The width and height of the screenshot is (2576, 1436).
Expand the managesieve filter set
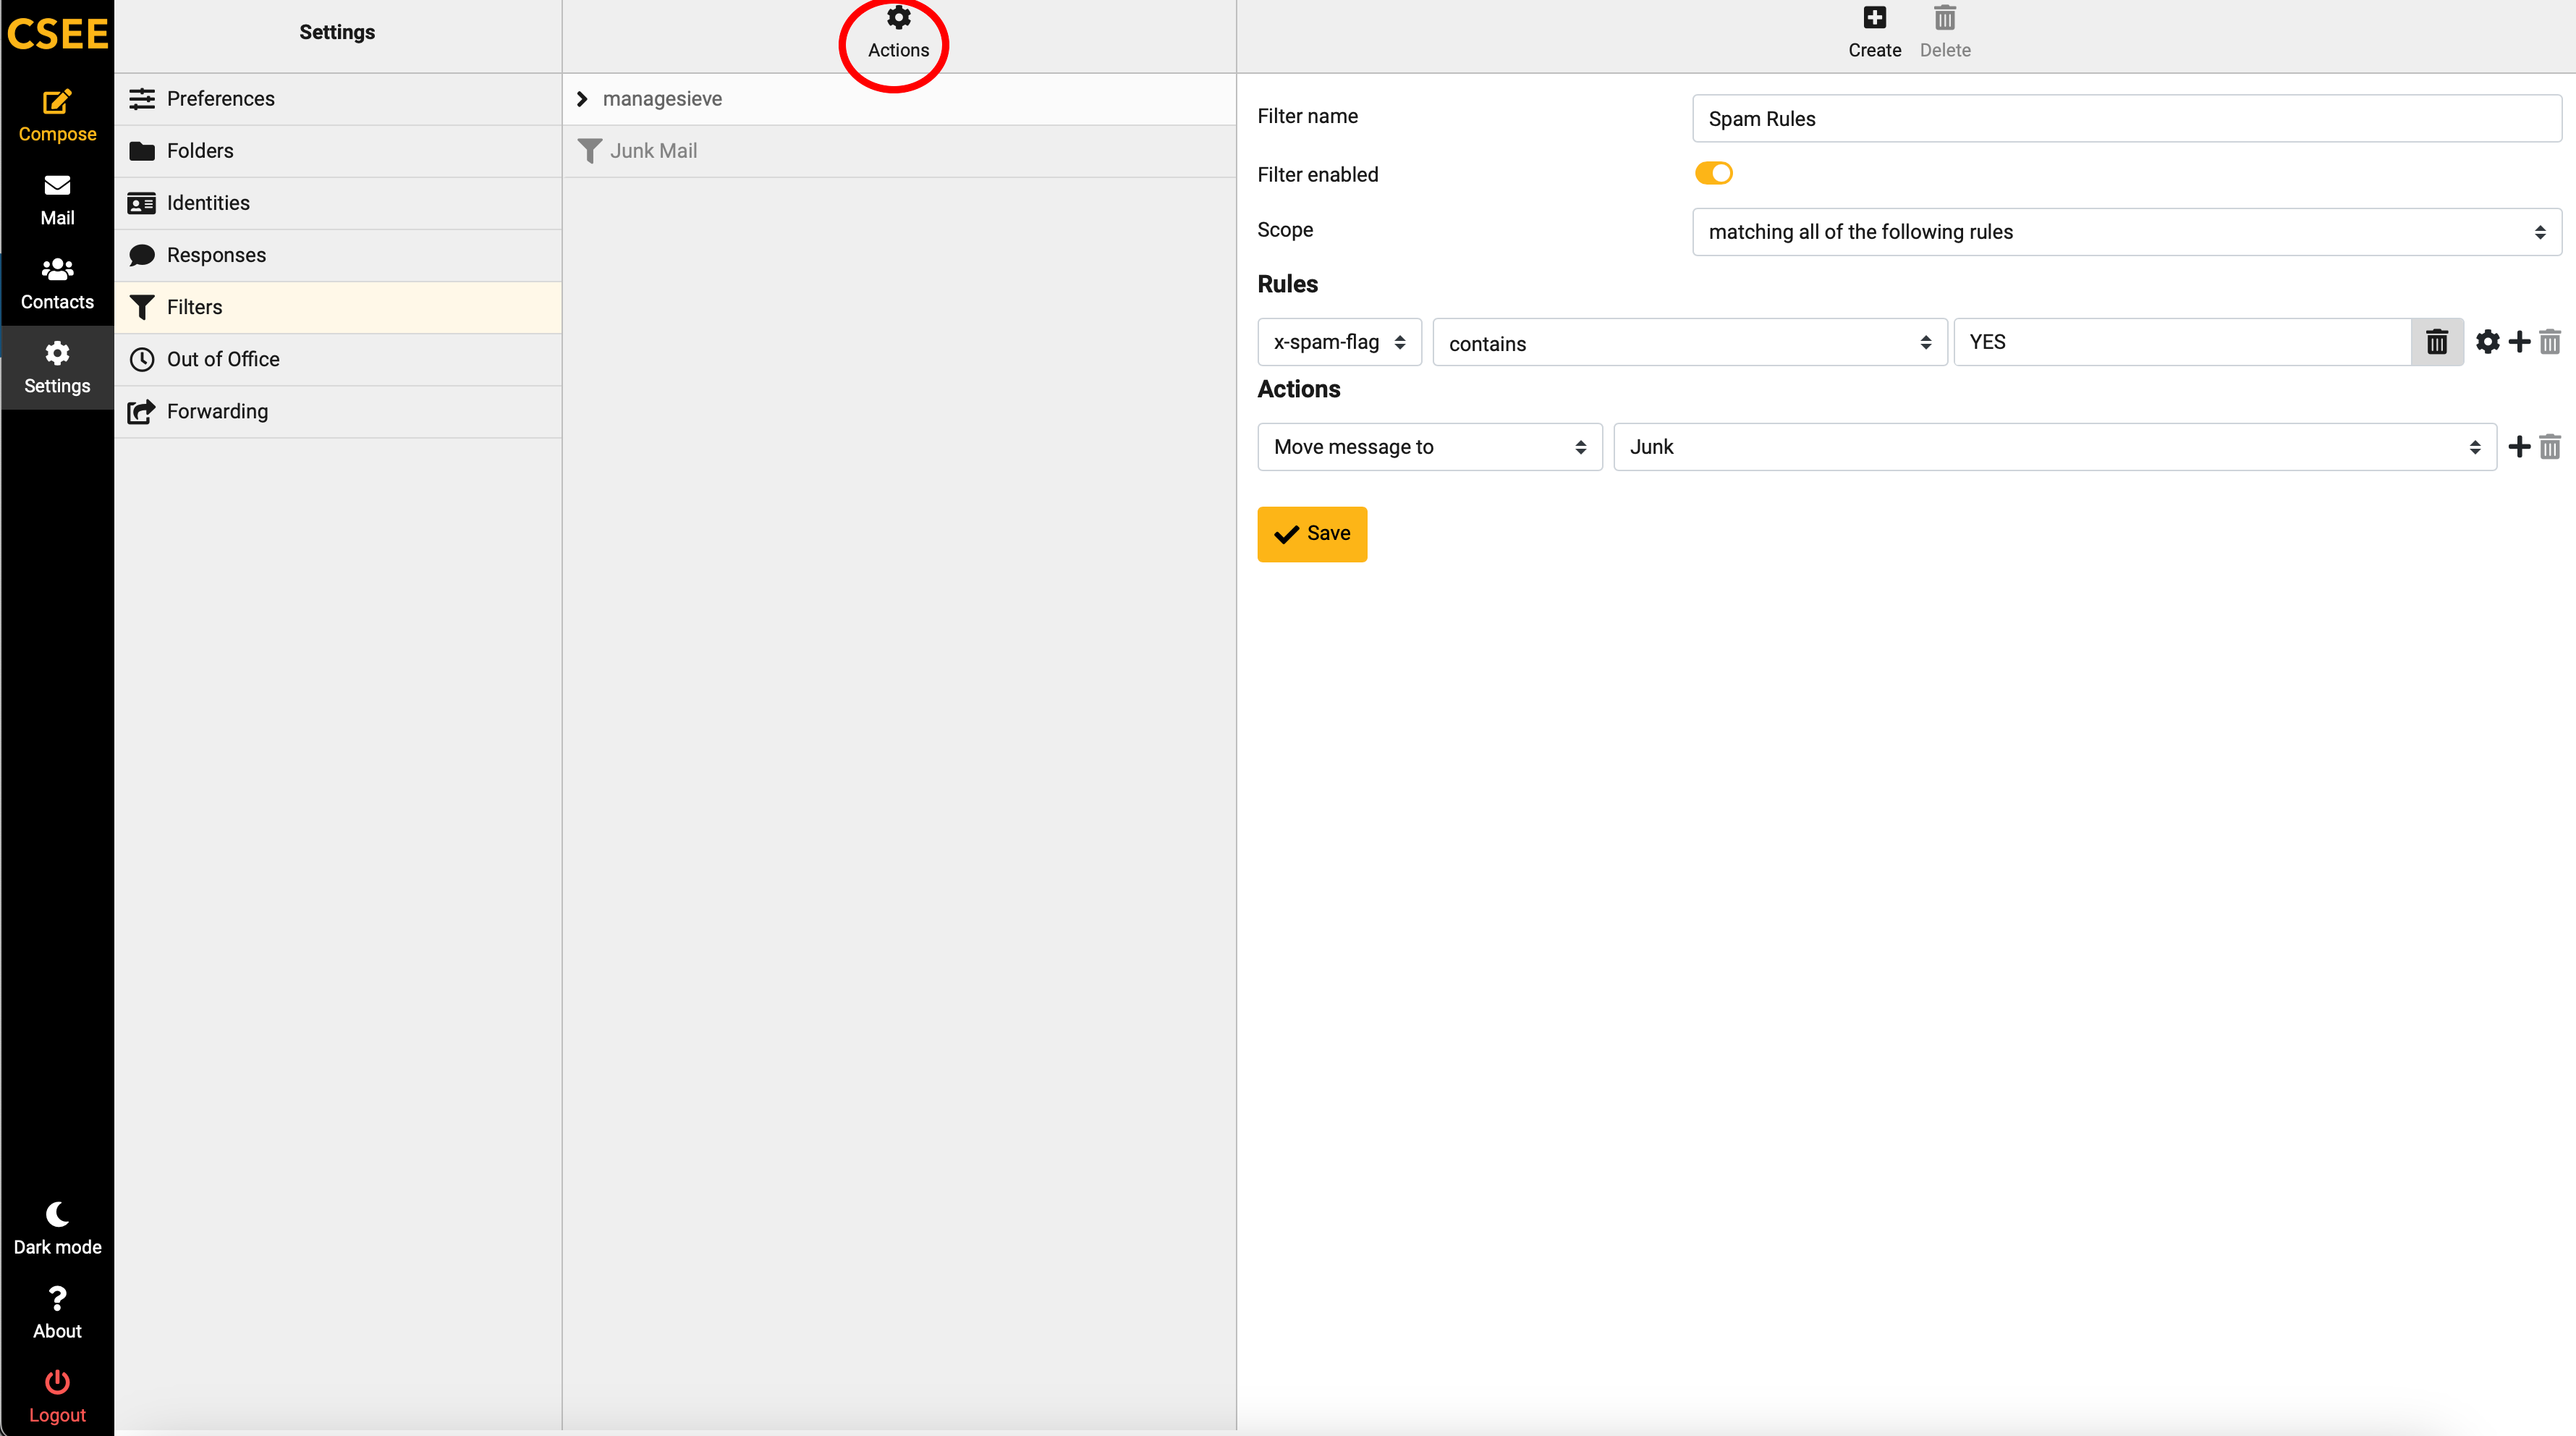coord(582,99)
